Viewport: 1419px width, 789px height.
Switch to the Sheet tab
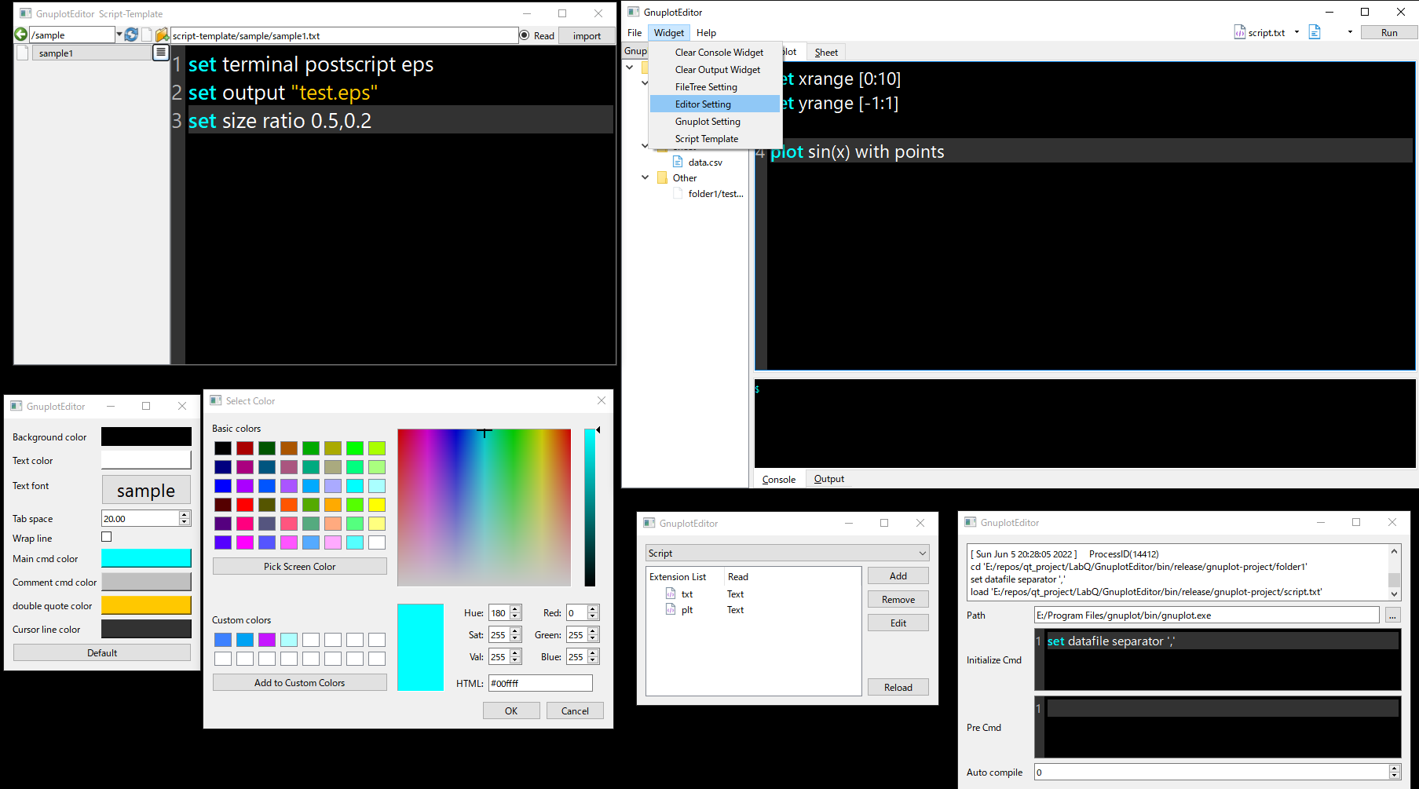825,52
